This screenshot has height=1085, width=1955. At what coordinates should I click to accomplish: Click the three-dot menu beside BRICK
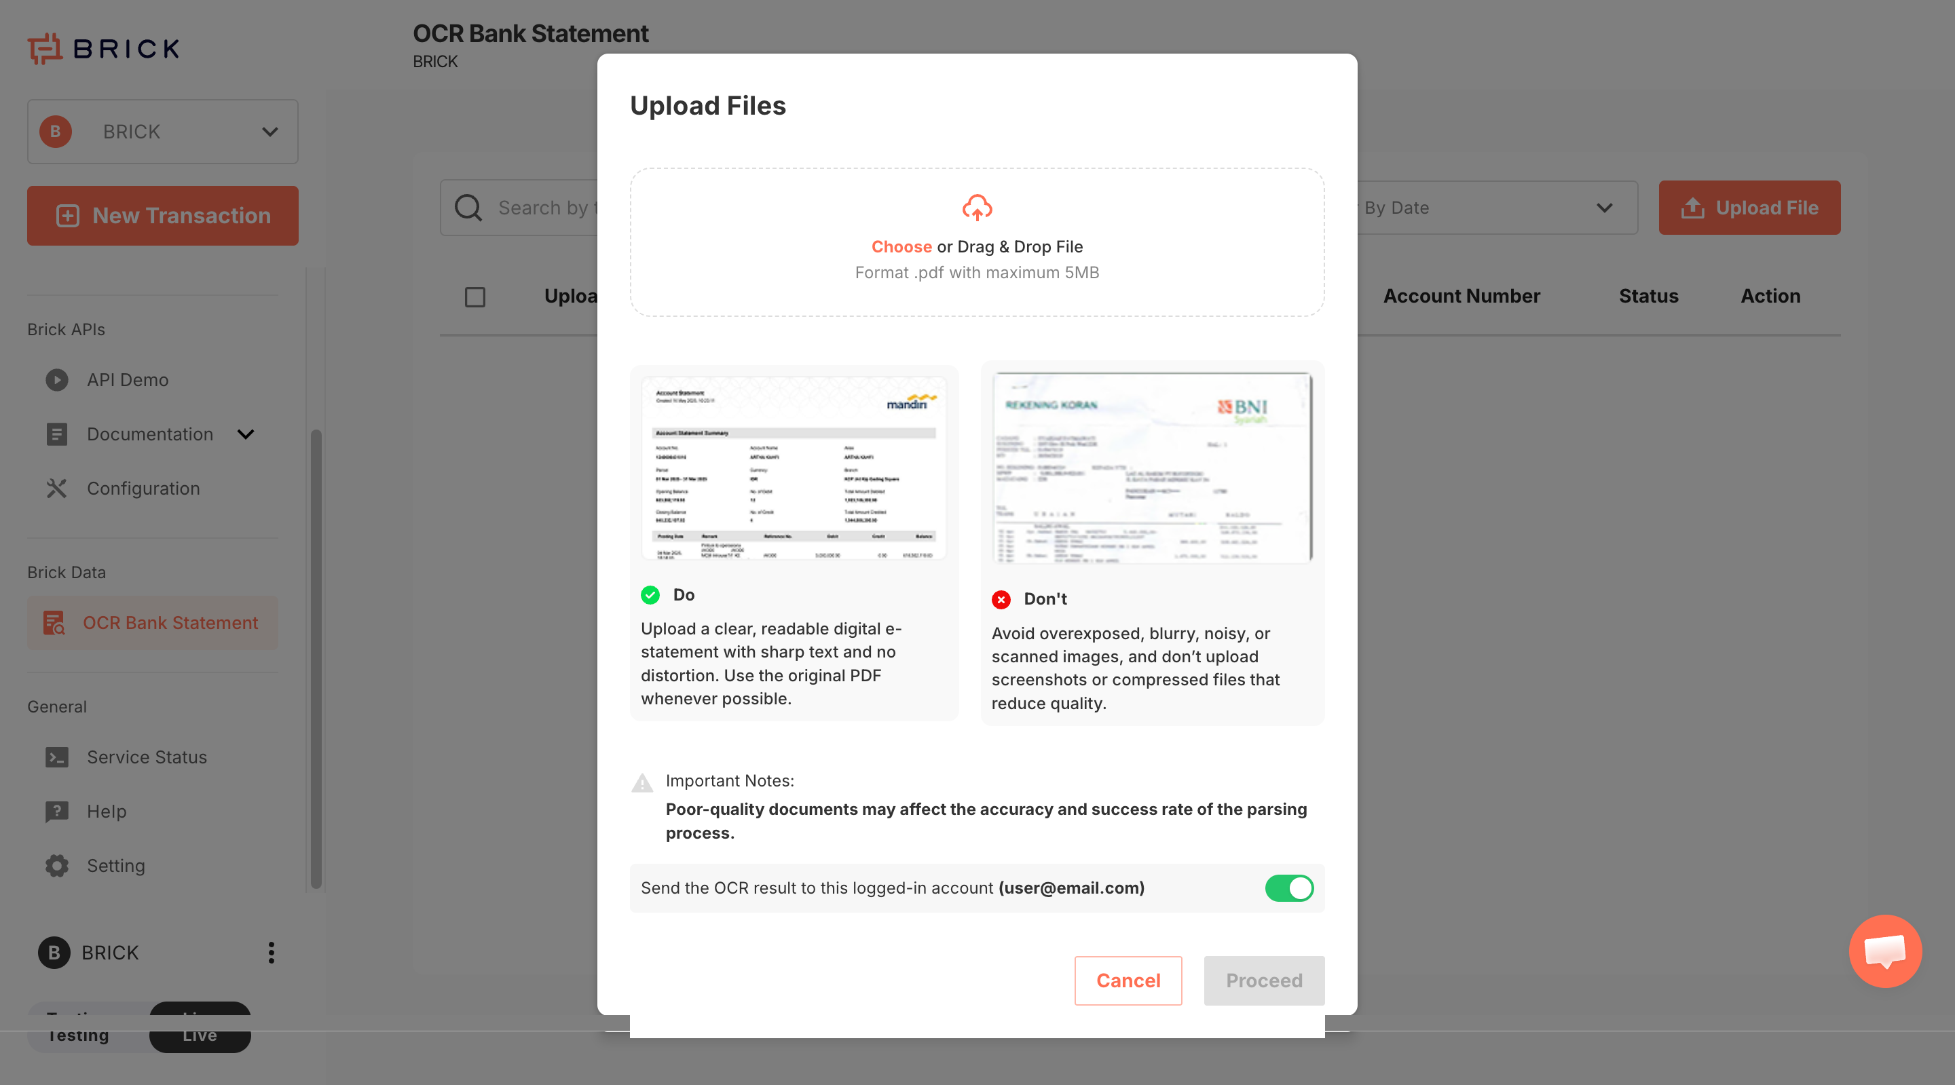coord(271,952)
